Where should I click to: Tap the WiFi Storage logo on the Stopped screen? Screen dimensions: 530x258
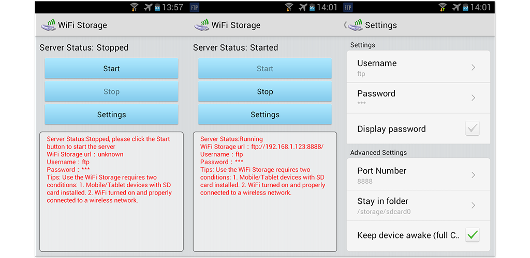[x=48, y=25]
